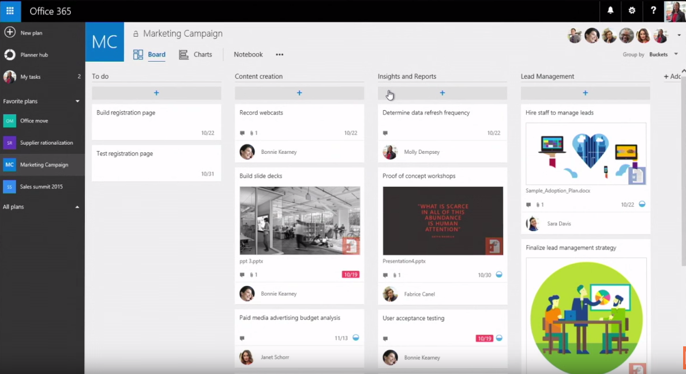Open the settings gear
Image resolution: width=686 pixels, height=374 pixels.
click(632, 10)
